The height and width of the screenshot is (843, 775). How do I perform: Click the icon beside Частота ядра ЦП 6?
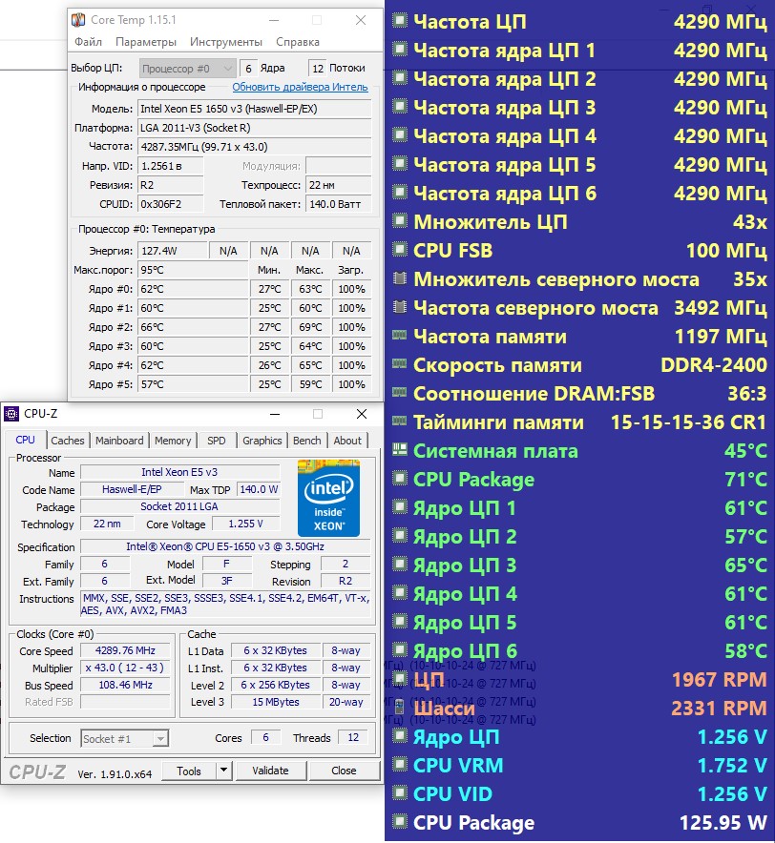pyautogui.click(x=399, y=193)
